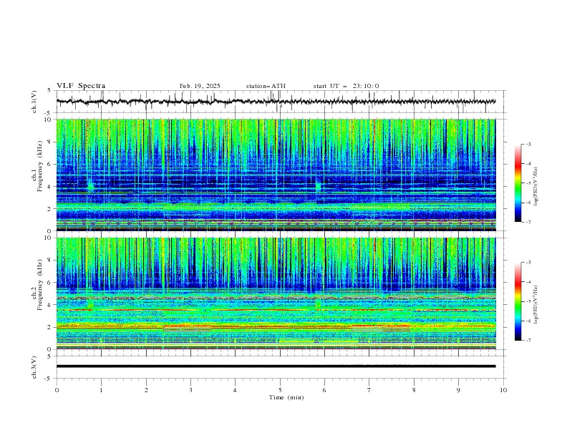This screenshot has height=438, width=567.
Task: Click the ch.3(V) axis label
Action: click(34, 367)
